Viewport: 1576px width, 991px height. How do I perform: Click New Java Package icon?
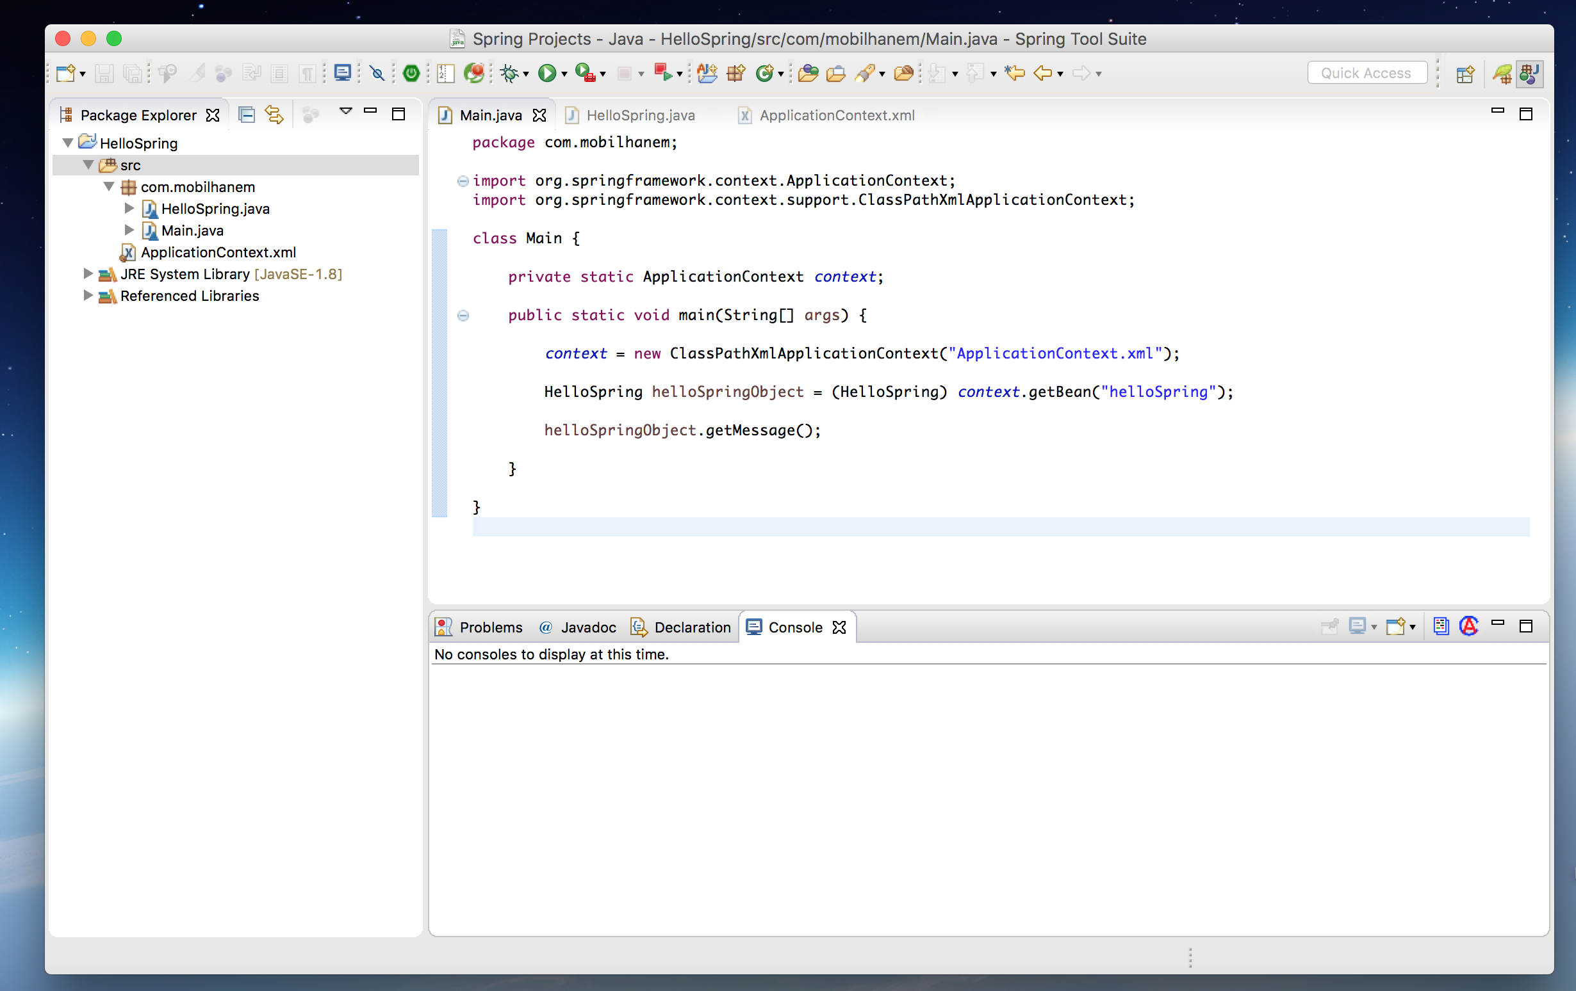[x=735, y=73]
